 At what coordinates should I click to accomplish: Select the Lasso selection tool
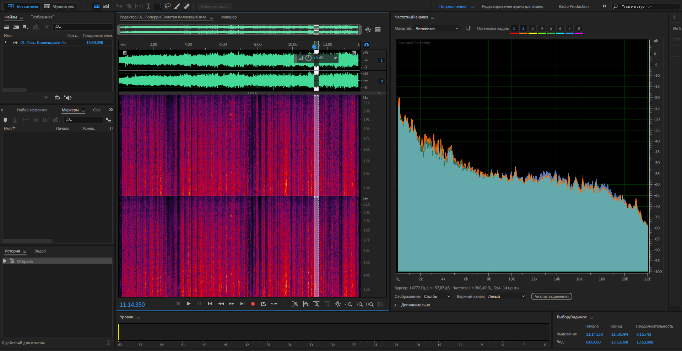coord(168,6)
